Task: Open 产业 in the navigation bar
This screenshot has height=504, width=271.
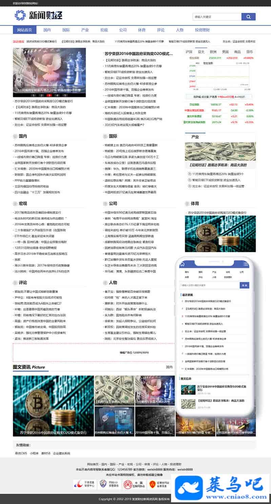Action: click(x=85, y=30)
